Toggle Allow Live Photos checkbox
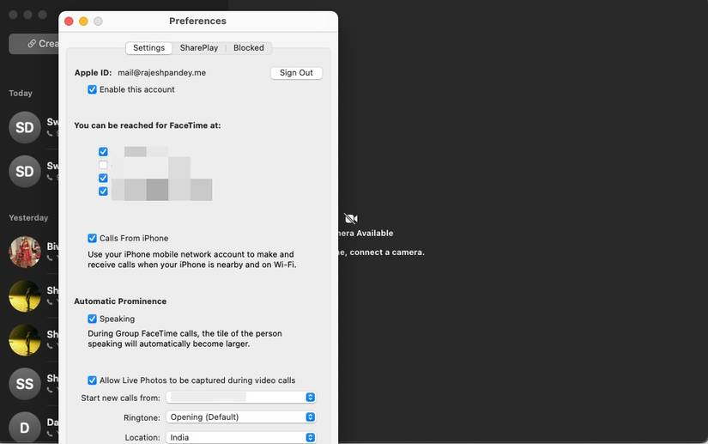This screenshot has height=444, width=708. click(92, 380)
